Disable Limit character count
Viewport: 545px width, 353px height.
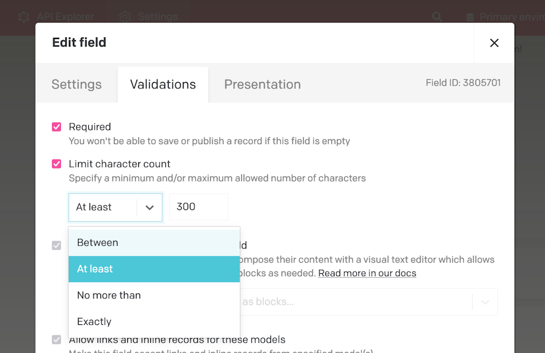point(56,164)
